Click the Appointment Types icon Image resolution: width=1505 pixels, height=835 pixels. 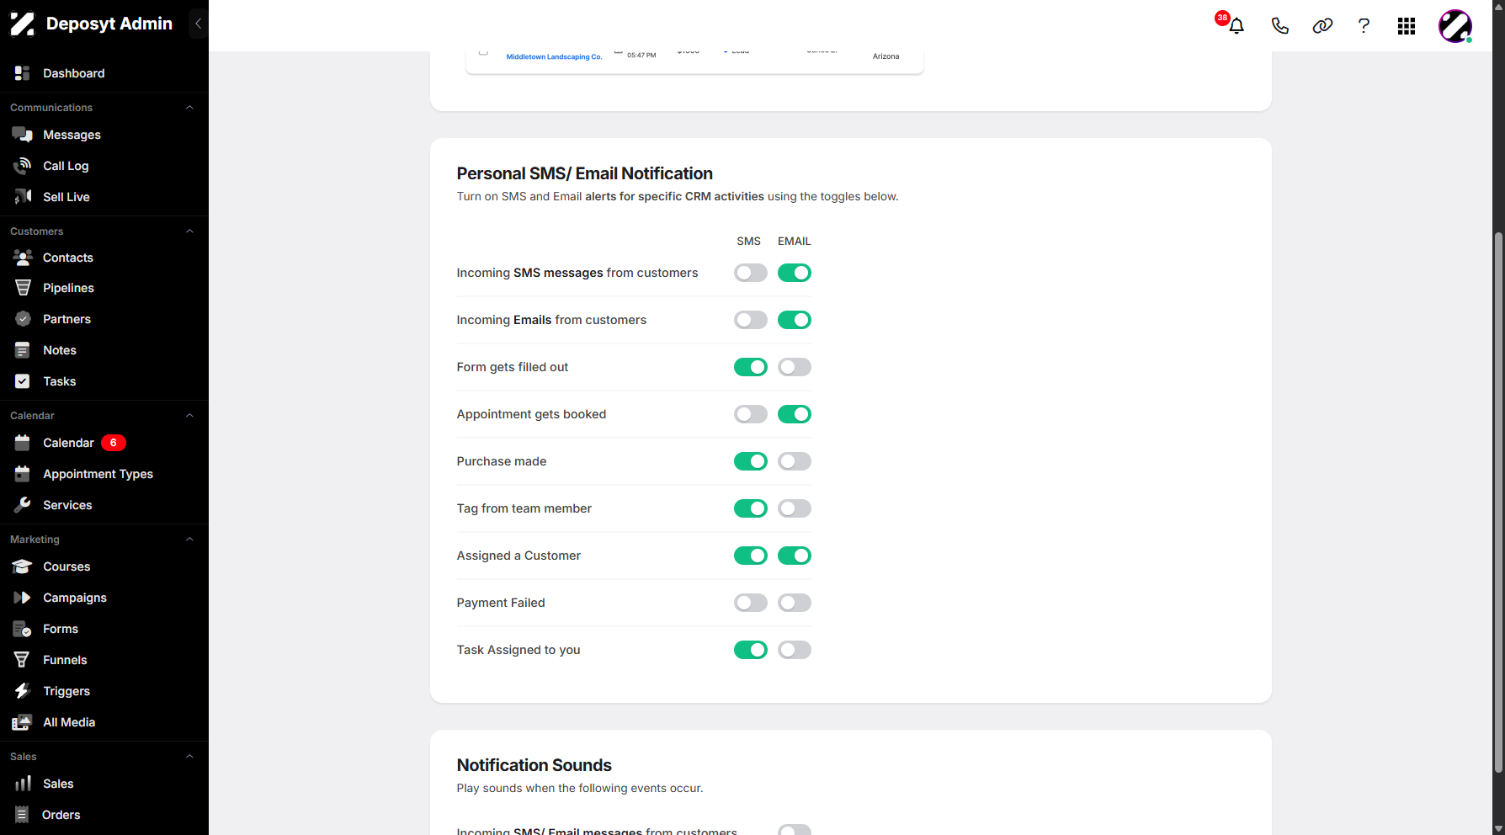23,474
